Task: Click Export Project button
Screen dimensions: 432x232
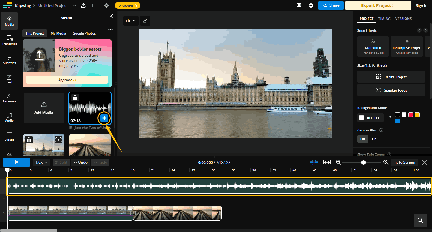Action: pos(378,5)
